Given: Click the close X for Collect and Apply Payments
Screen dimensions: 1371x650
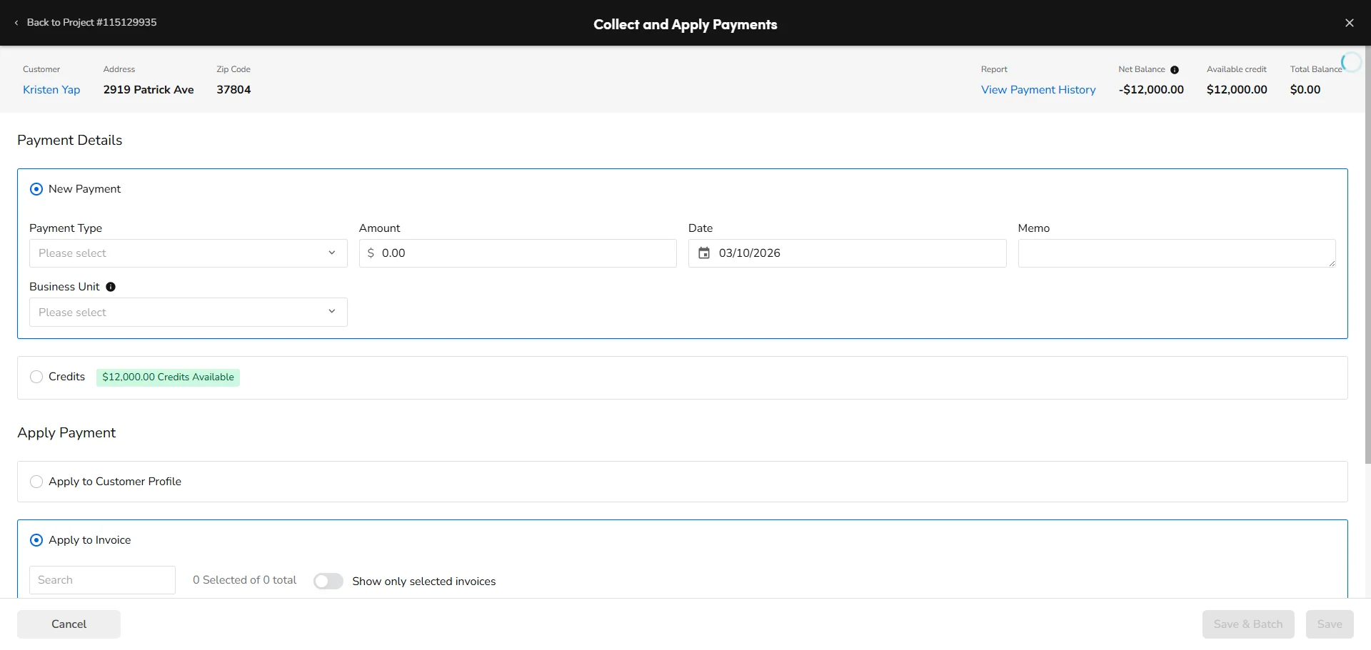Looking at the screenshot, I should 1350,22.
